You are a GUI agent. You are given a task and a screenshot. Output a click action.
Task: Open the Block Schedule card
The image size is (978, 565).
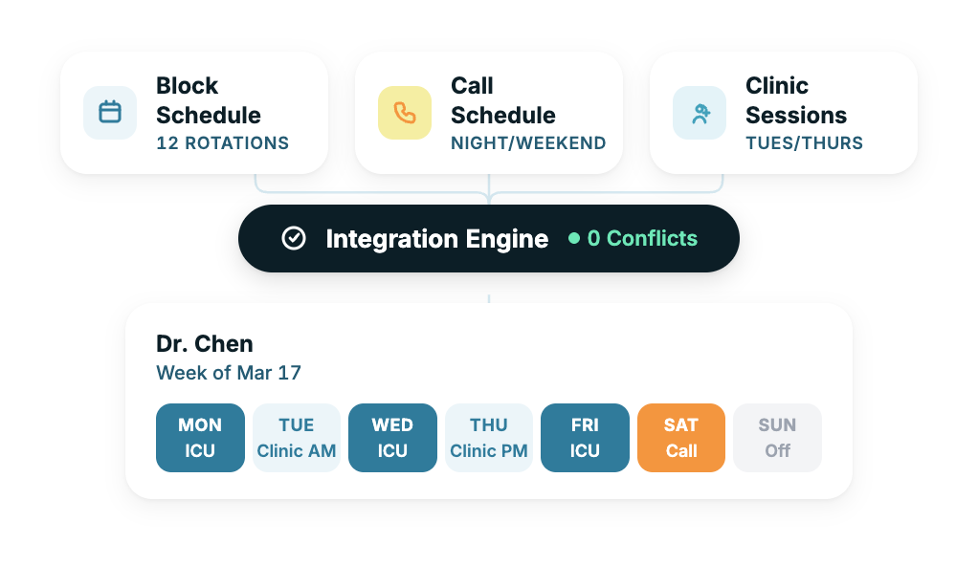(x=194, y=113)
